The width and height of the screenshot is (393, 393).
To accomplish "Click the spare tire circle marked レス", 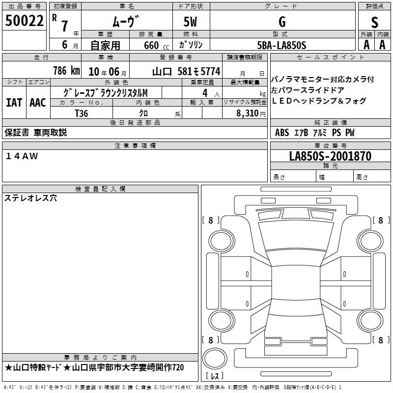I will point(215,359).
